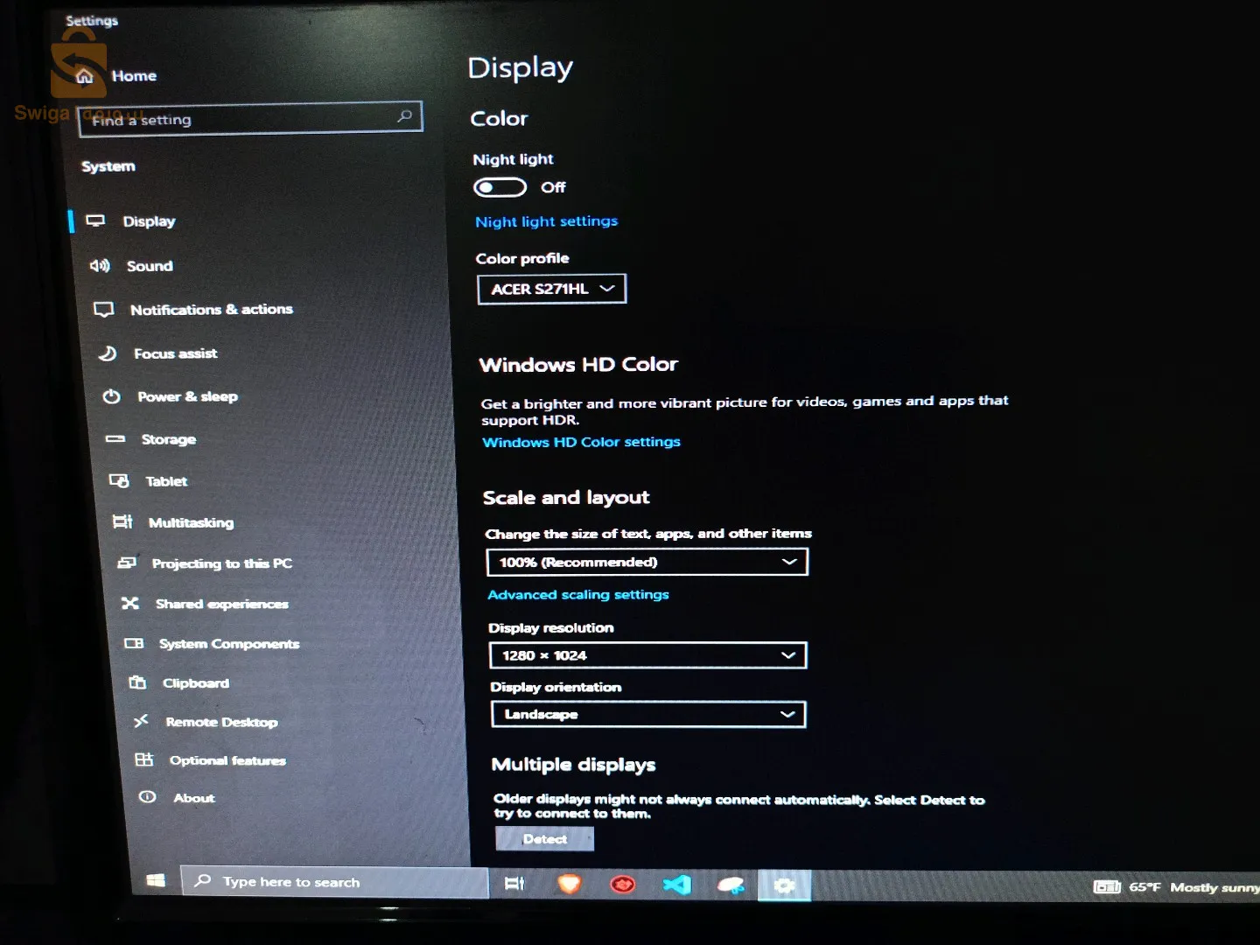Expand the scaling percentage dropdown
Viewport: 1260px width, 945px height.
tap(647, 562)
